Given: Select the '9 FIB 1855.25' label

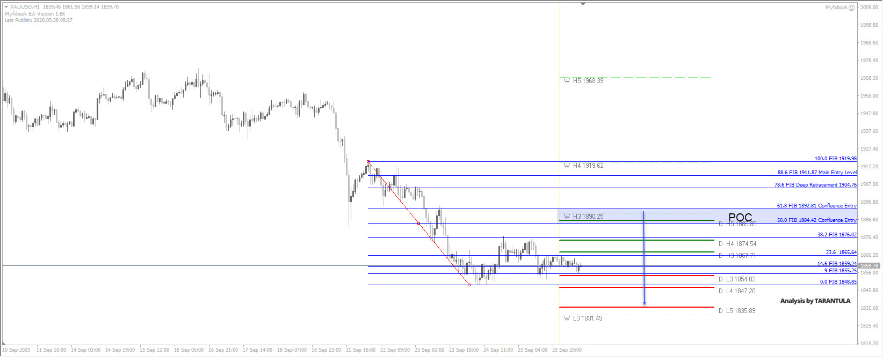Looking at the screenshot, I should 841,271.
